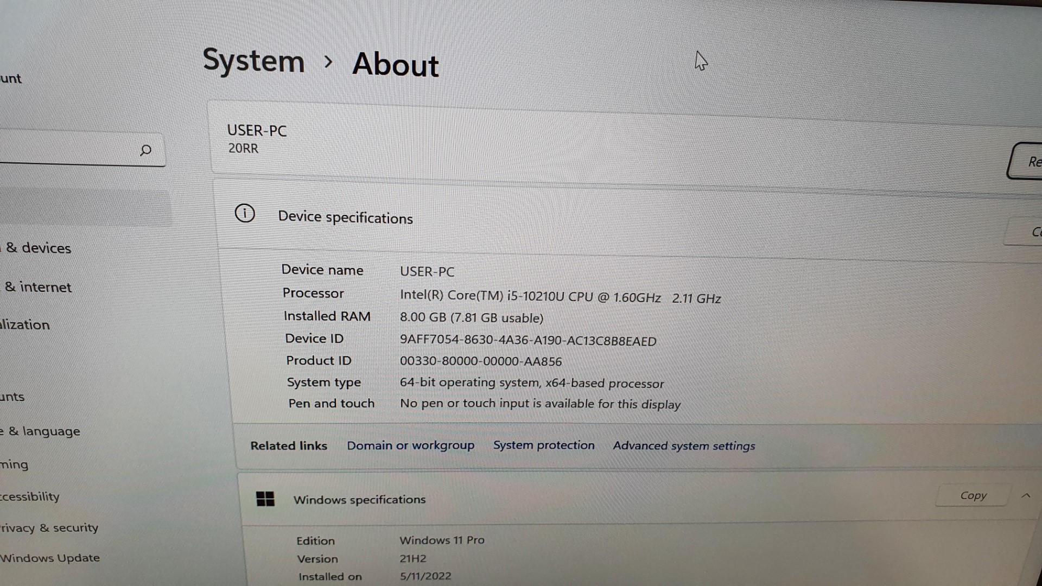Open Network & internet settings
This screenshot has height=586, width=1042.
click(36, 287)
